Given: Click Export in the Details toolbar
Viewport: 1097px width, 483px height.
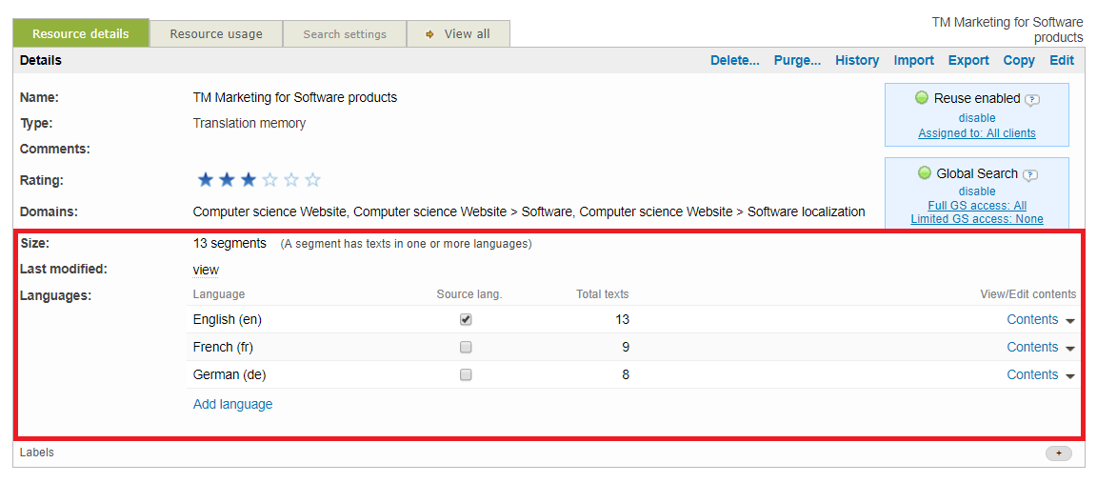Looking at the screenshot, I should (968, 60).
